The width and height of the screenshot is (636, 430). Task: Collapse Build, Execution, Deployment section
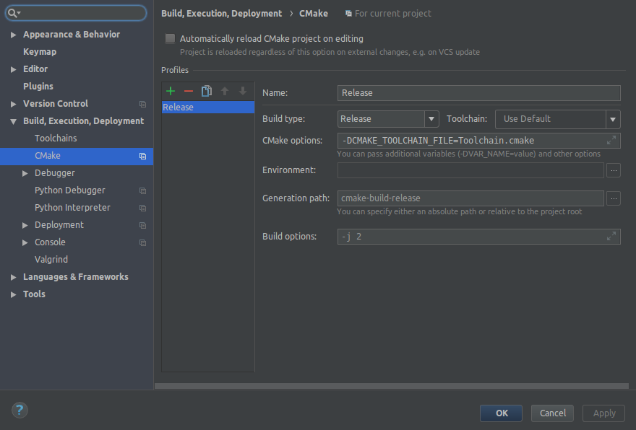[14, 121]
